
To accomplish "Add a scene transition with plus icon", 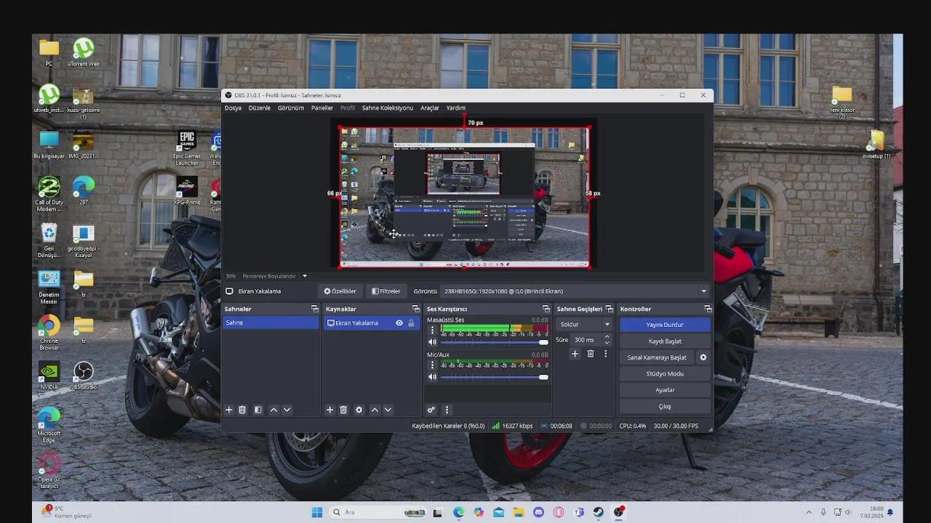I will point(575,354).
